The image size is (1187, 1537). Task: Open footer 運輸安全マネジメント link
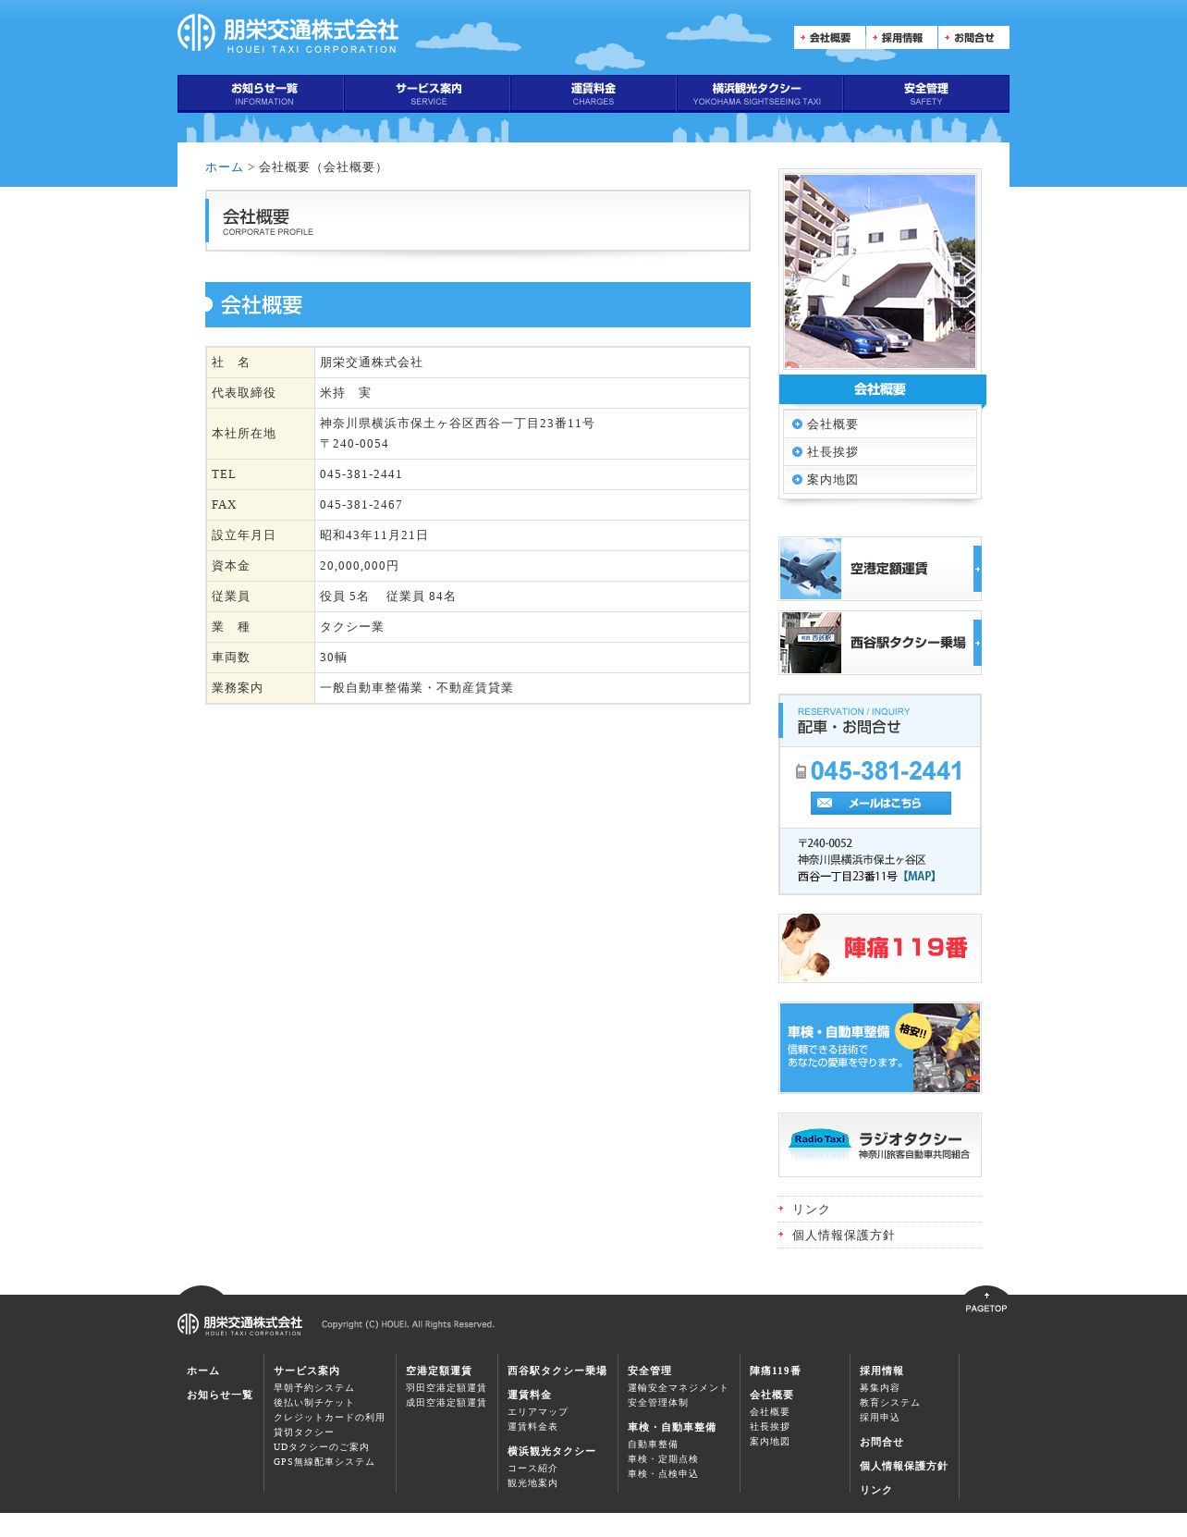tap(679, 1388)
